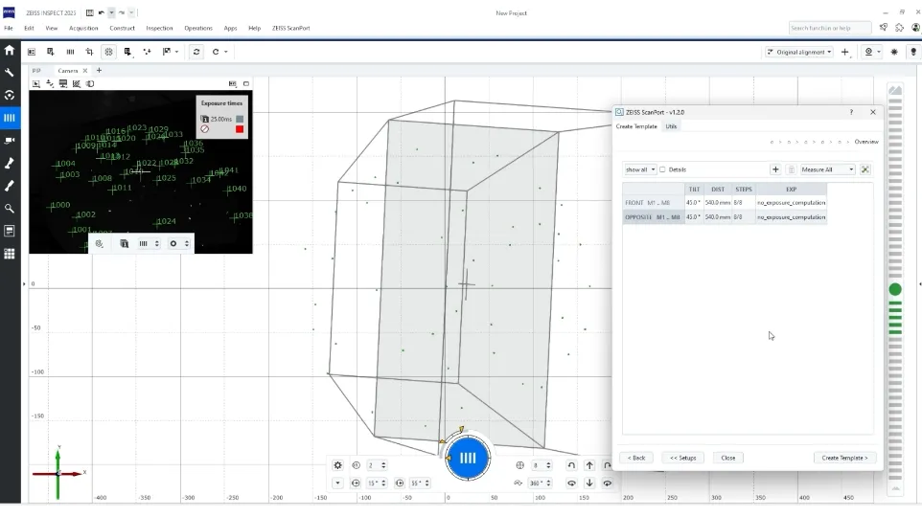Open the 'show all' filter dropdown

(640, 169)
